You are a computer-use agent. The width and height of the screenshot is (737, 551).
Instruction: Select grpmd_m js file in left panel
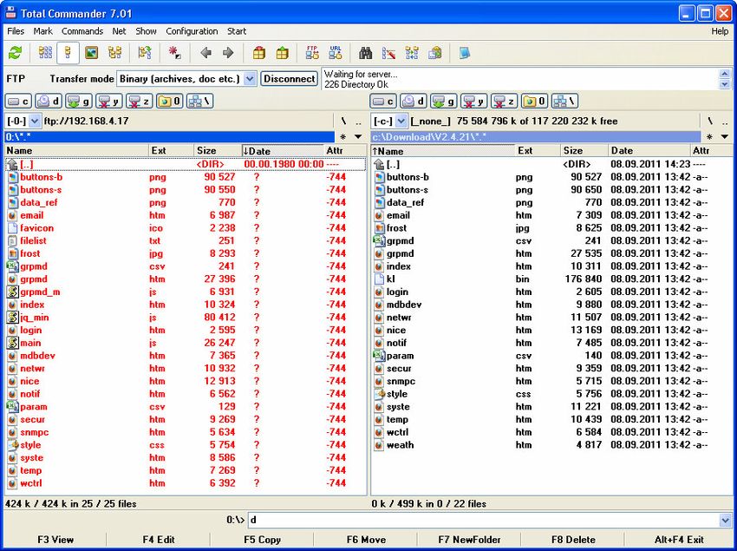pyautogui.click(x=186, y=292)
